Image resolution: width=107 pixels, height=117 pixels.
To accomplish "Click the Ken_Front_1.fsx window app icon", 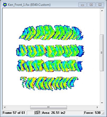I will pos(5,5).
